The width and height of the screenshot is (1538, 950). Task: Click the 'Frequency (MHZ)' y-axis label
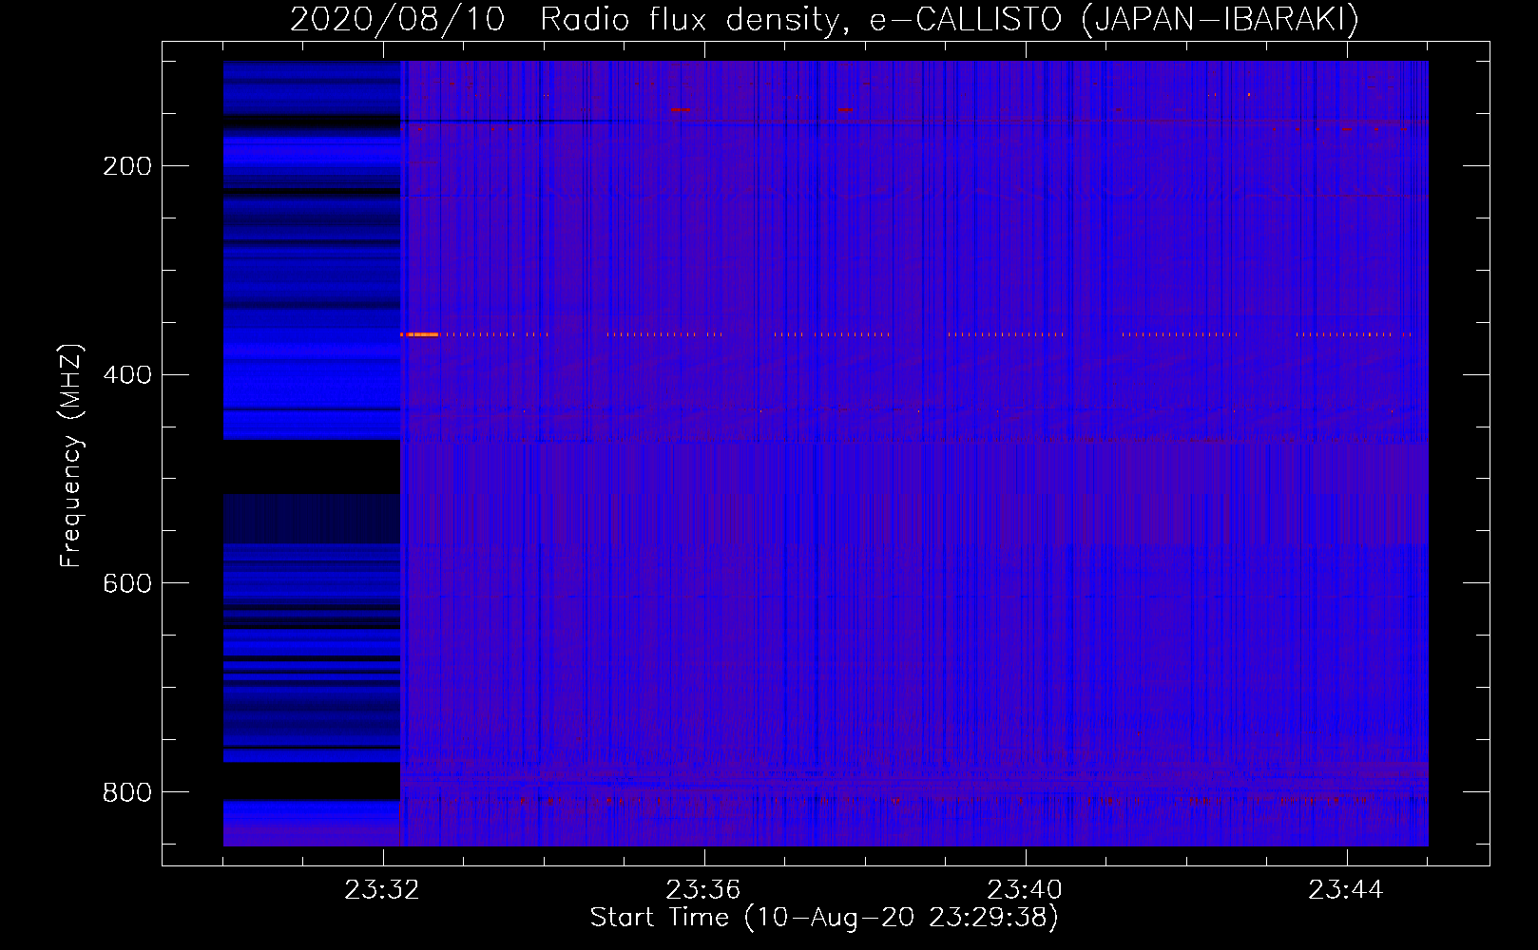tap(71, 455)
